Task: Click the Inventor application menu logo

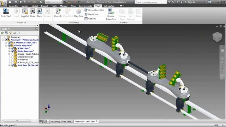Action: pos(3,3)
